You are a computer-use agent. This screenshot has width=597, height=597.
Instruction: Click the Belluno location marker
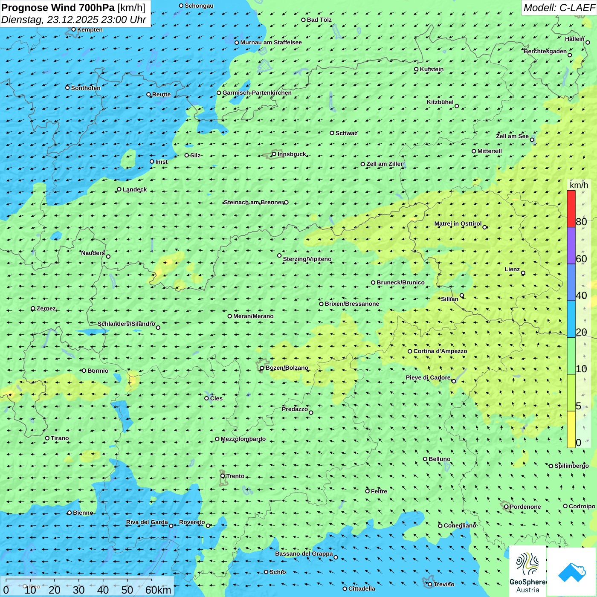[x=425, y=459]
